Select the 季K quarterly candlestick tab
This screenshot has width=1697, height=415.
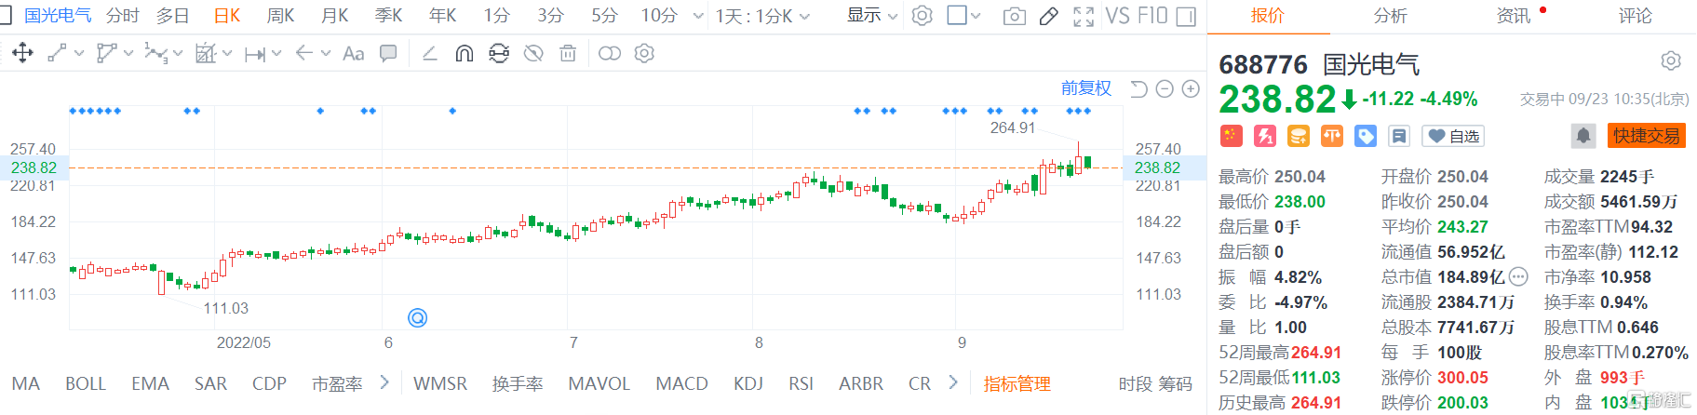click(x=388, y=16)
